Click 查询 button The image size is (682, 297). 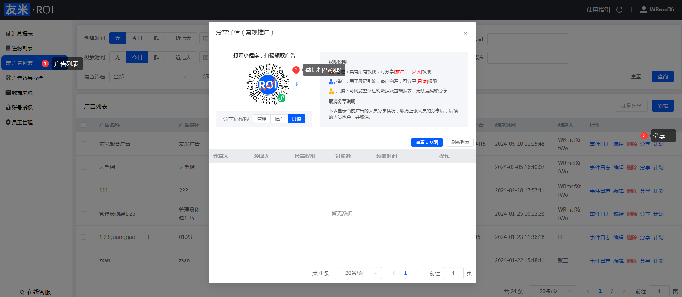[663, 77]
